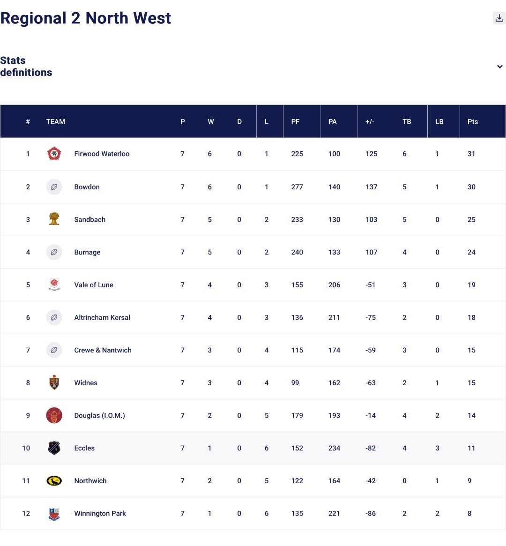Open the Crewe & Nantwich team link

[x=103, y=350]
